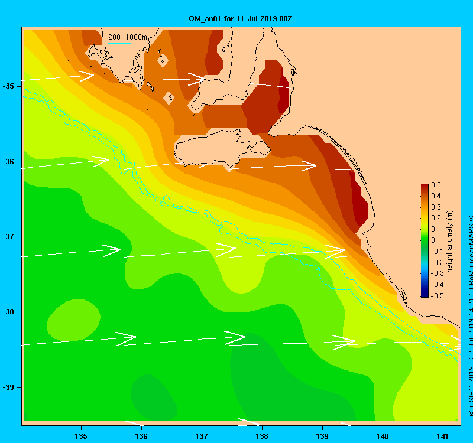Viewport: 473px width, 443px height.
Task: Click the 0.5 value on the color scale
Action: tap(436, 185)
